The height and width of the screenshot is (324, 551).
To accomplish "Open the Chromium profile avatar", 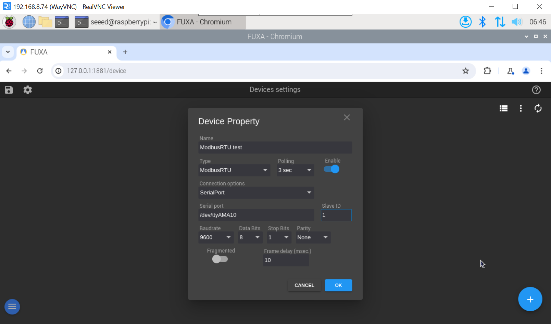I will 526,71.
